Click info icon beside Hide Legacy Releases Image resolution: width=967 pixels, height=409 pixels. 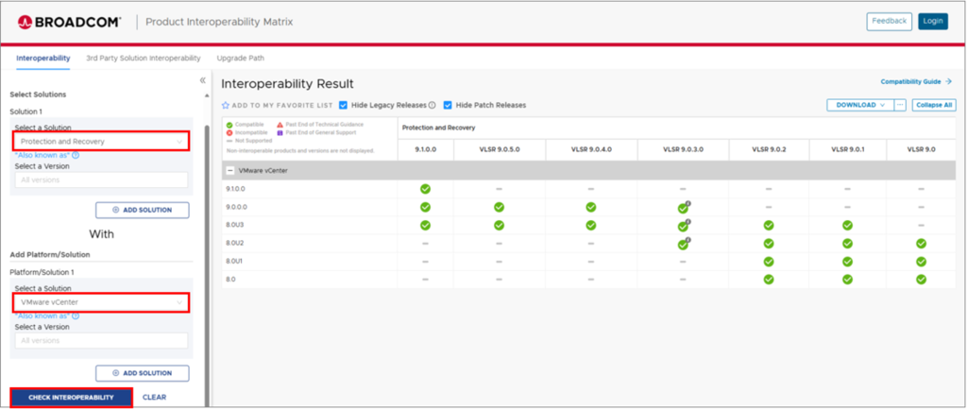(x=432, y=105)
